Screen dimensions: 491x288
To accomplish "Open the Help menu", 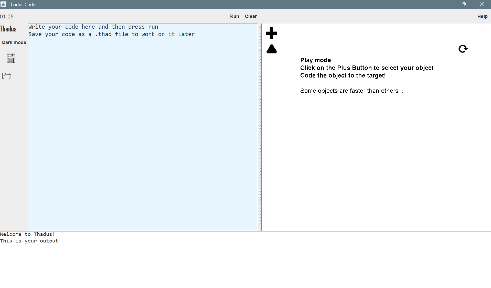I will coord(482,16).
